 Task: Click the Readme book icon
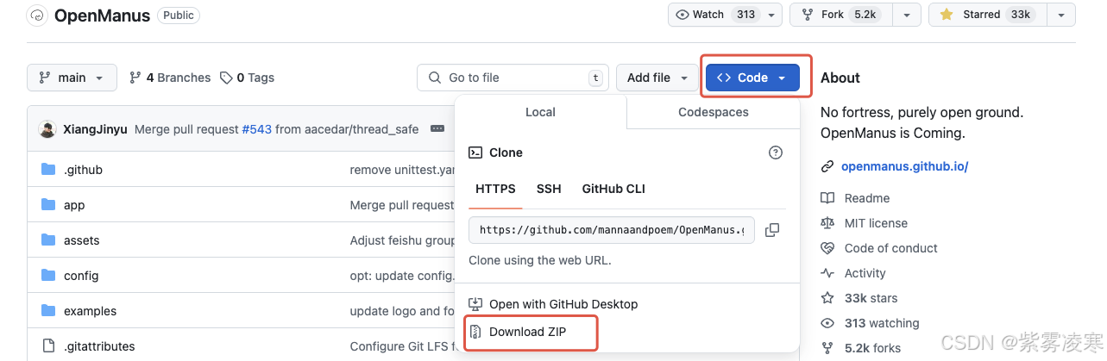[827, 198]
